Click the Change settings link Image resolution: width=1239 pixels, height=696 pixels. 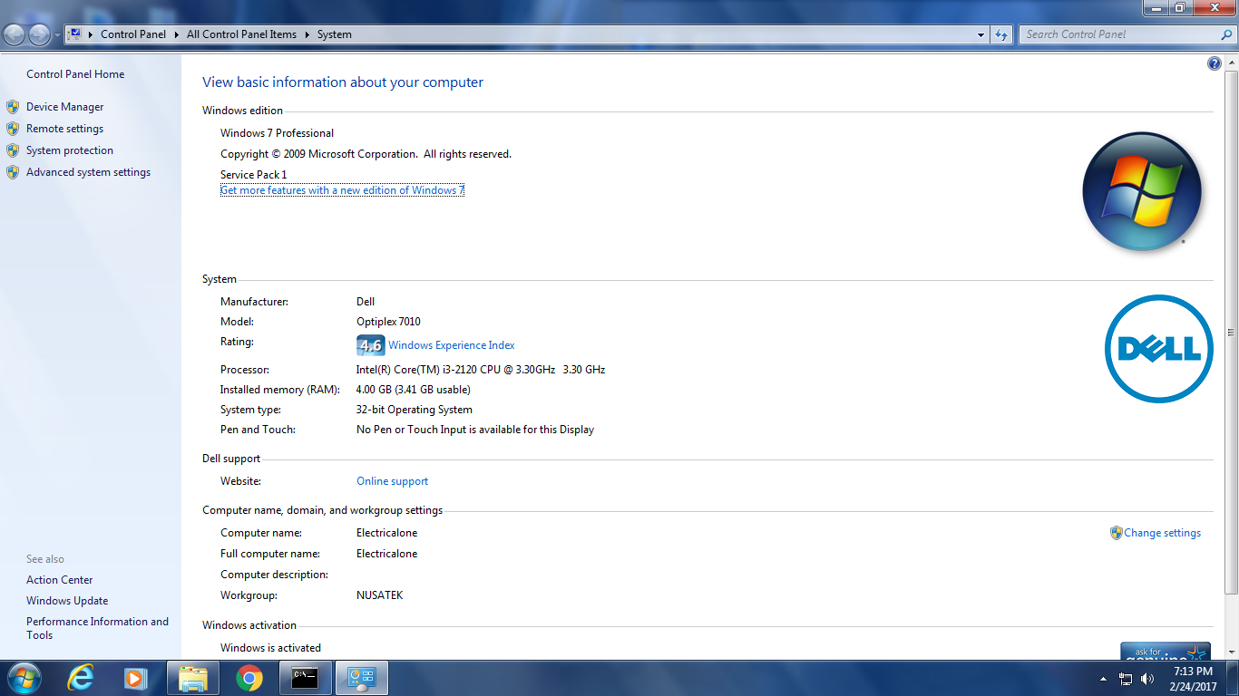tap(1162, 533)
